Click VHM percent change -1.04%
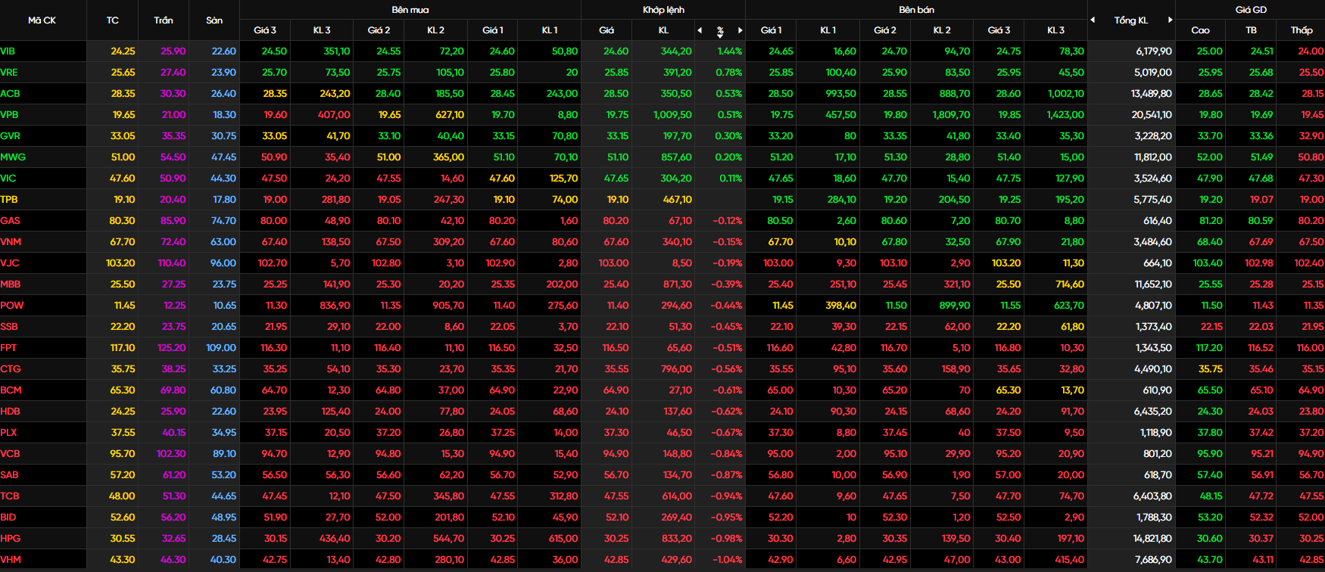The height and width of the screenshot is (572, 1325). click(x=727, y=560)
